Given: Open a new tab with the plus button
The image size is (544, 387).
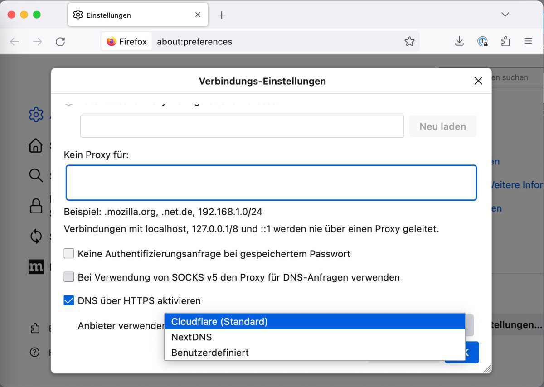Looking at the screenshot, I should pos(221,15).
